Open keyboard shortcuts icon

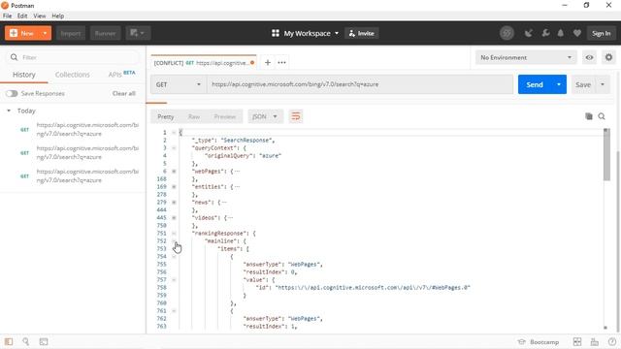click(595, 342)
